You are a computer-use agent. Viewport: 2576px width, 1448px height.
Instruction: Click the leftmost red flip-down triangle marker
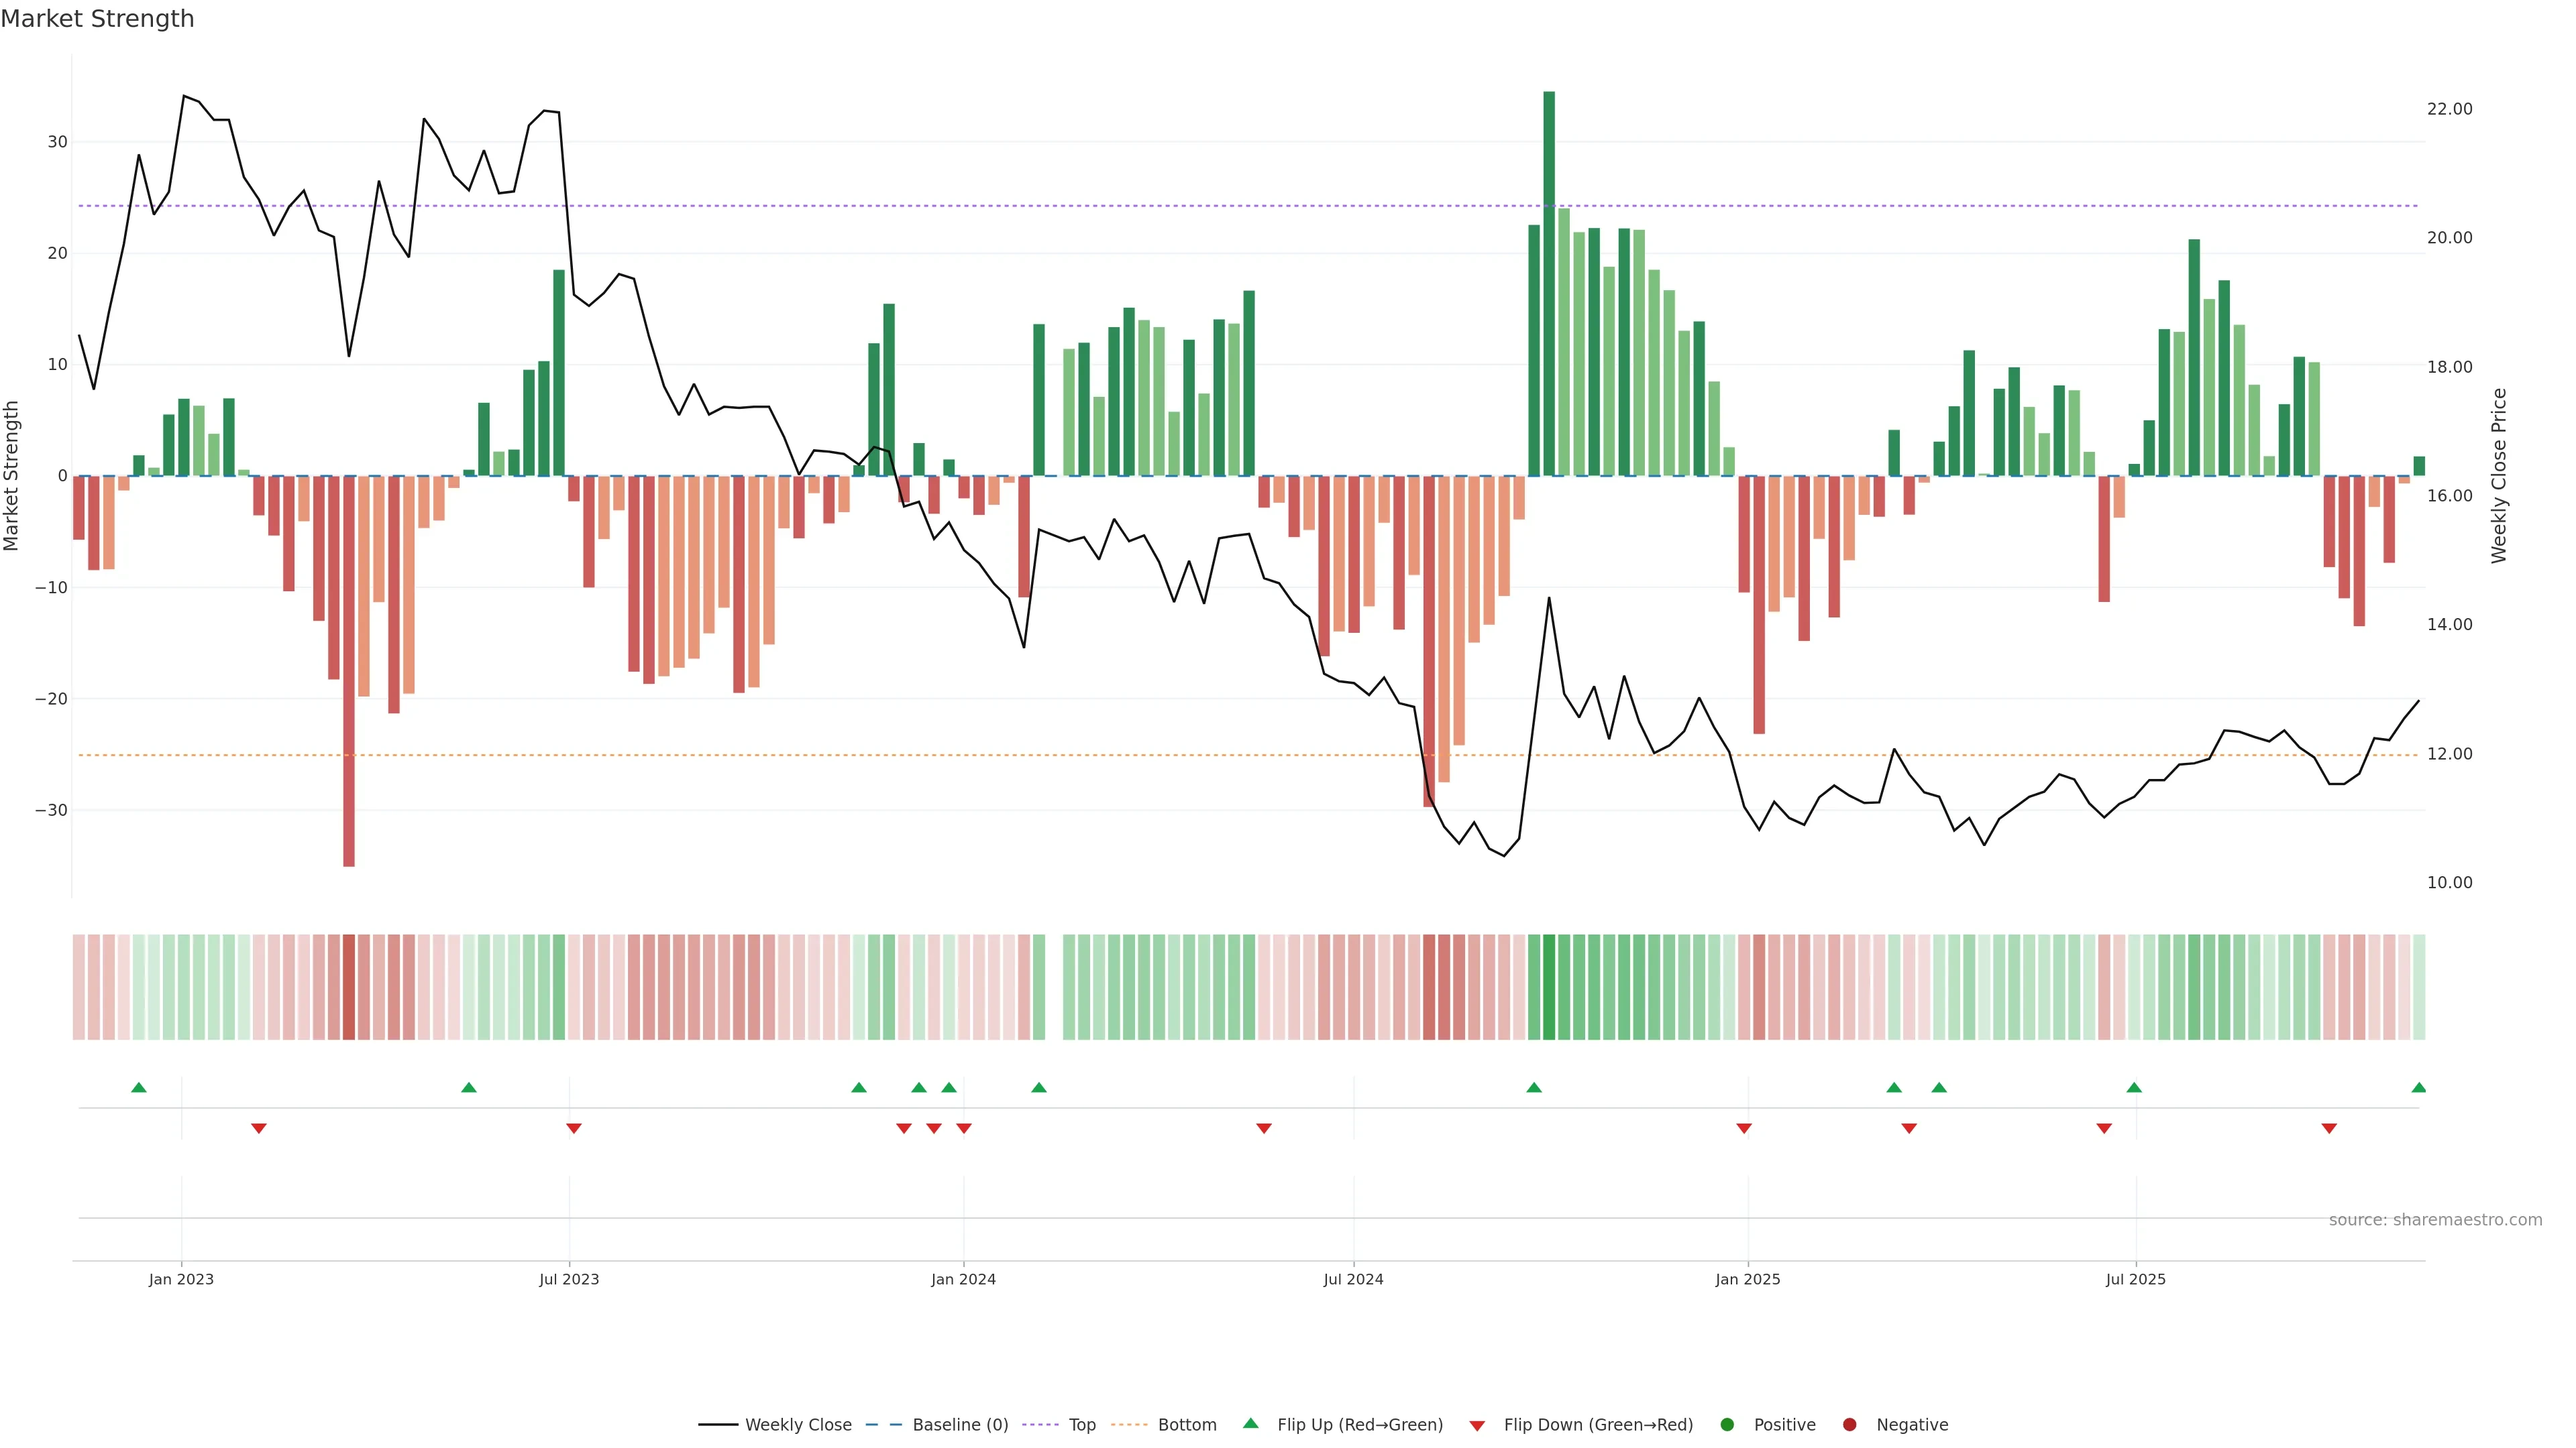pos(258,1128)
